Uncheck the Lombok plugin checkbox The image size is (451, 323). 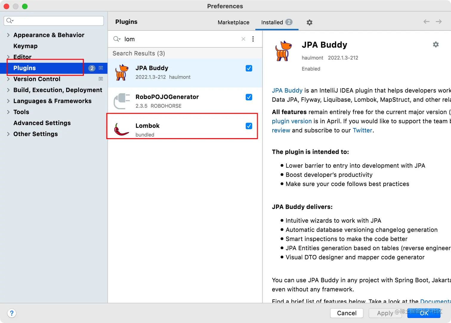249,126
